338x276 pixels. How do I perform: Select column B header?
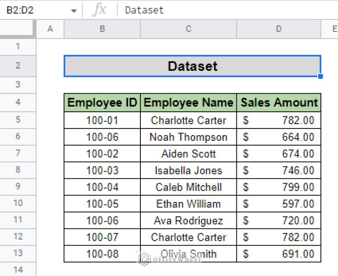pos(102,29)
